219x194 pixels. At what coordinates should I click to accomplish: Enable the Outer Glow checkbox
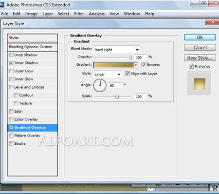(x=11, y=71)
